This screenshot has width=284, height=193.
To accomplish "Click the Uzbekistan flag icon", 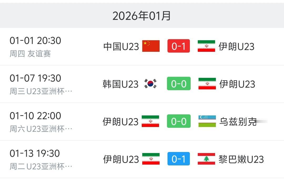I will [207, 121].
